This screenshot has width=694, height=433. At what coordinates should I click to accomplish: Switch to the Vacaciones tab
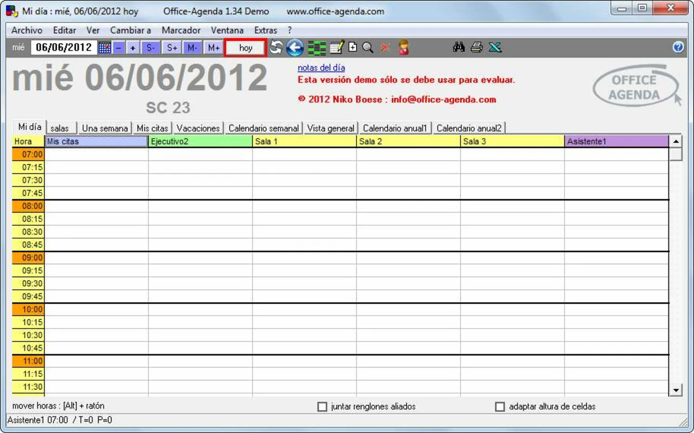tap(199, 128)
